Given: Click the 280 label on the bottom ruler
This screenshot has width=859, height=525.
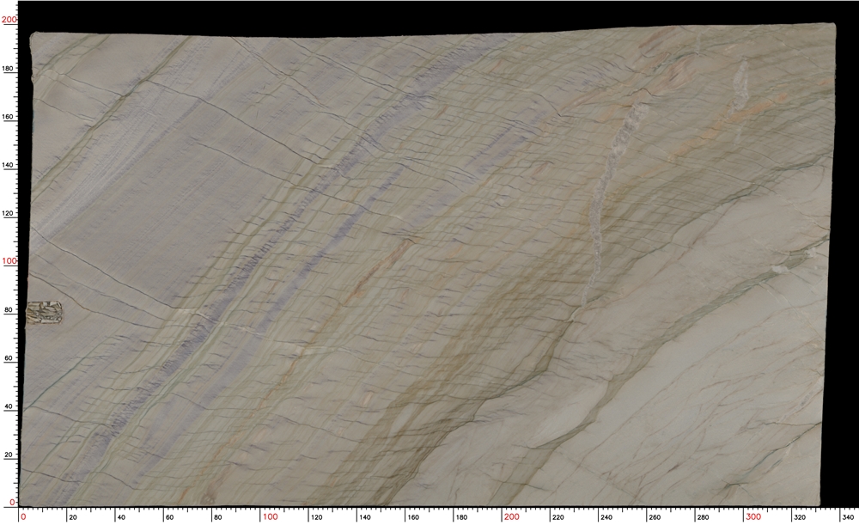Looking at the screenshot, I should [x=703, y=516].
